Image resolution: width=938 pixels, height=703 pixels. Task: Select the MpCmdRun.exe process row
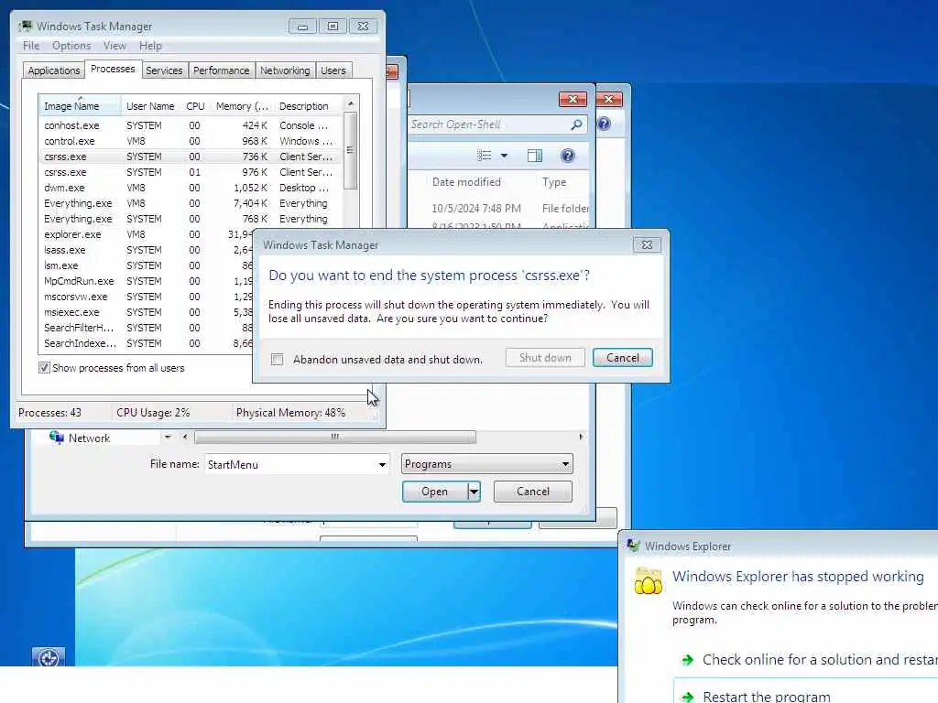click(147, 281)
